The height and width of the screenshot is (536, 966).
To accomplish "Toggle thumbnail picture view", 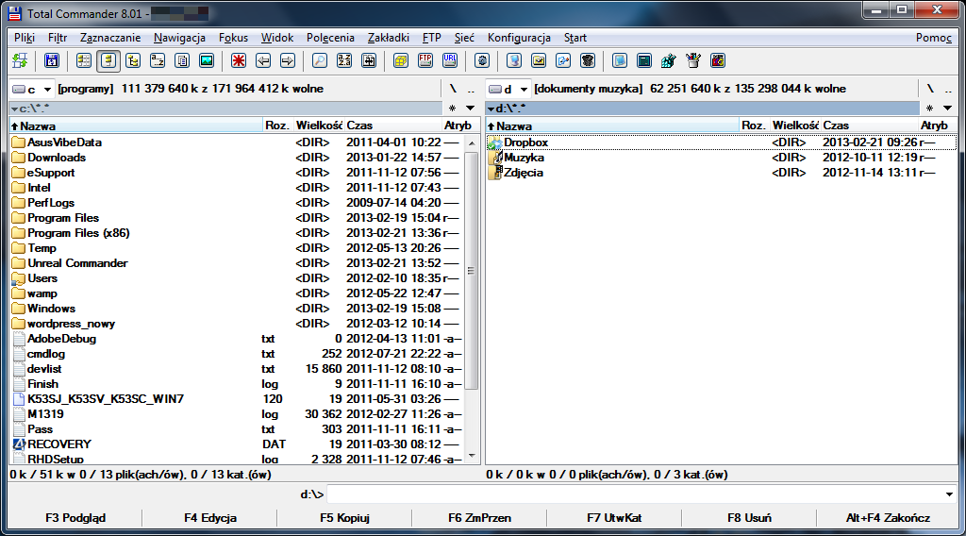I will (207, 60).
